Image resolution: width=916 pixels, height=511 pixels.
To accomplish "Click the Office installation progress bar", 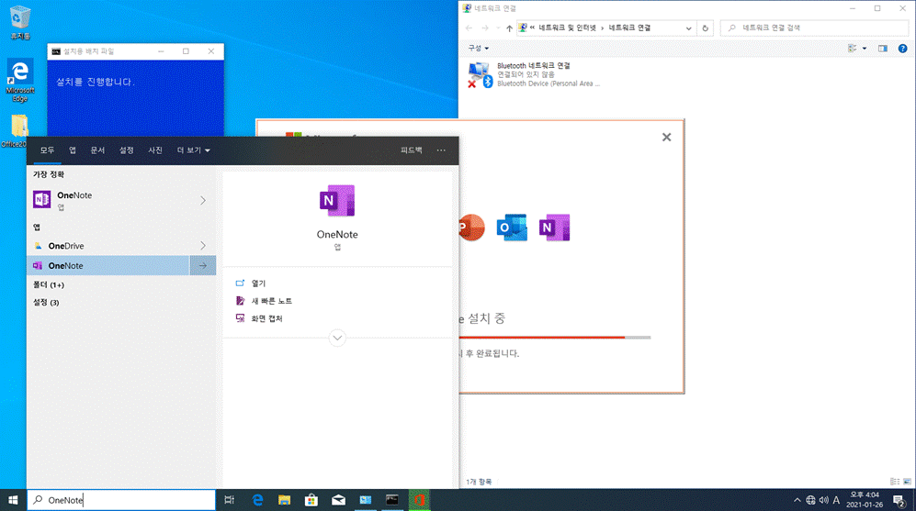I will click(x=555, y=338).
